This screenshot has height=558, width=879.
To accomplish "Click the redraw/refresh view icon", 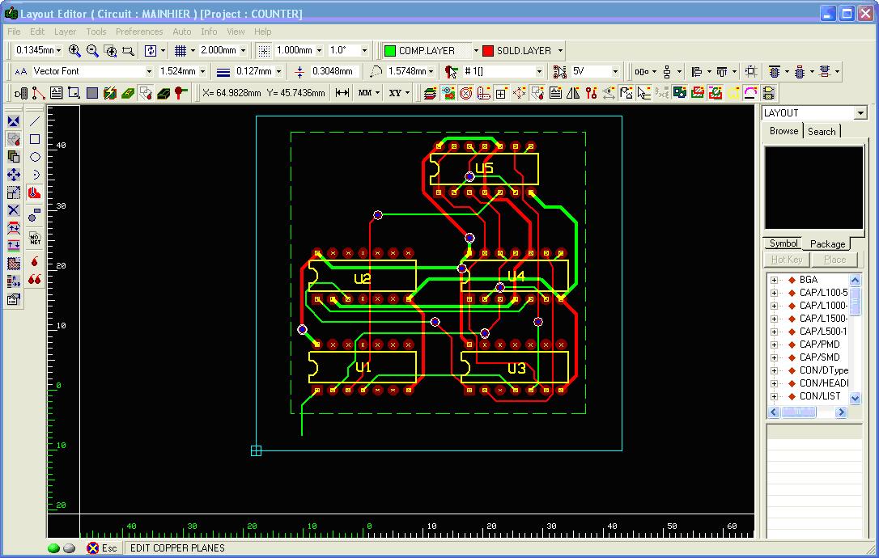I will pos(151,50).
